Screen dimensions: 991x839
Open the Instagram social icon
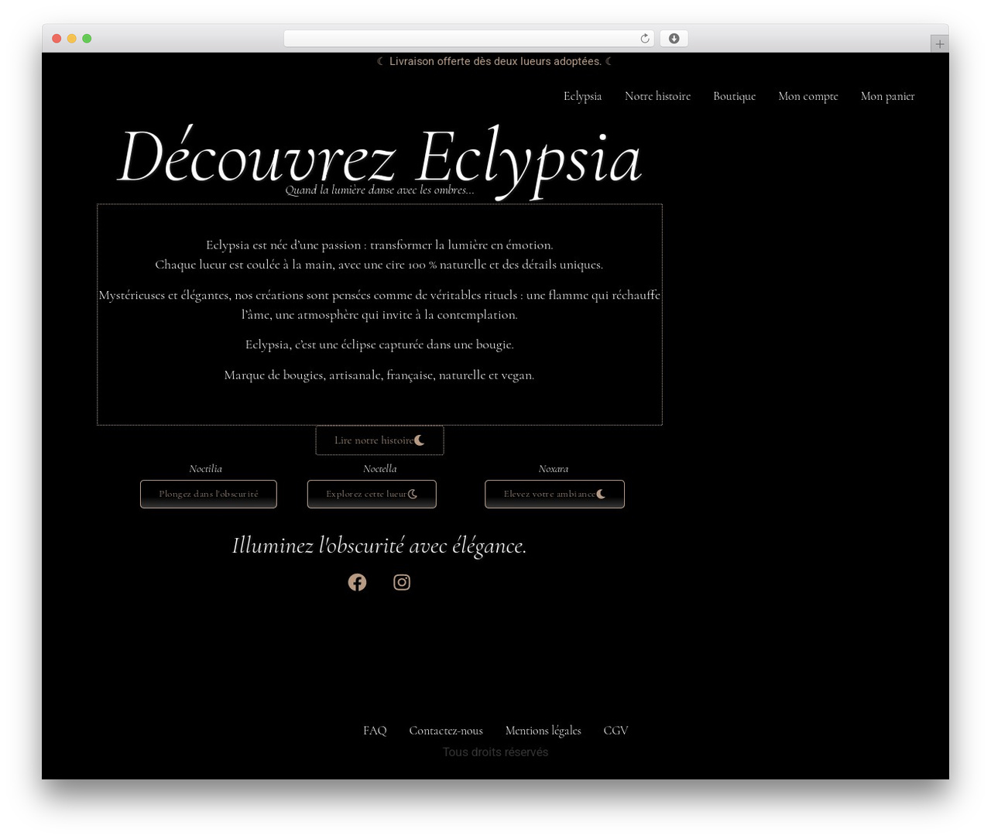pos(402,582)
